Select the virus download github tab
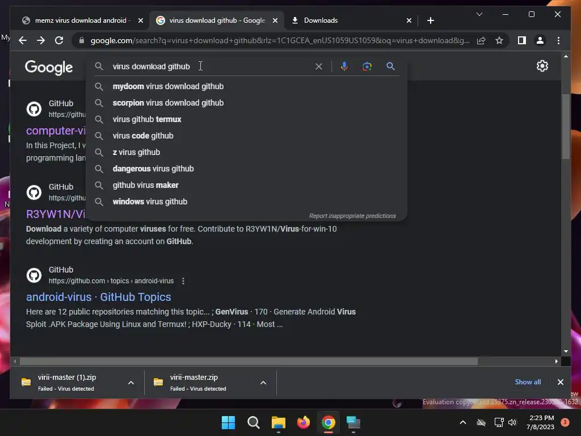This screenshot has height=436, width=581. tap(217, 20)
